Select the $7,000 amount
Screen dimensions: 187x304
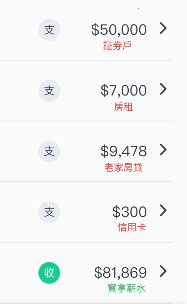click(x=124, y=91)
